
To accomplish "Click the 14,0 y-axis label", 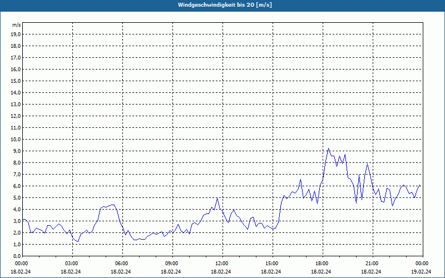I will click(16, 92).
